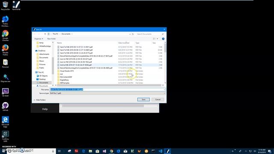Open the view options dropdown arrow
This screenshot has height=154, width=274.
157,39
